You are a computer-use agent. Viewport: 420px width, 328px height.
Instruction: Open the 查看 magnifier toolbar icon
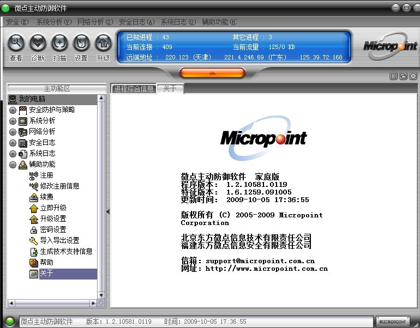[16, 43]
